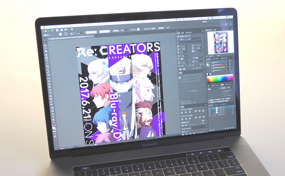Open the blending mode dropdown
Image resolution: width=285 pixels, height=176 pixels.
(x=214, y=89)
